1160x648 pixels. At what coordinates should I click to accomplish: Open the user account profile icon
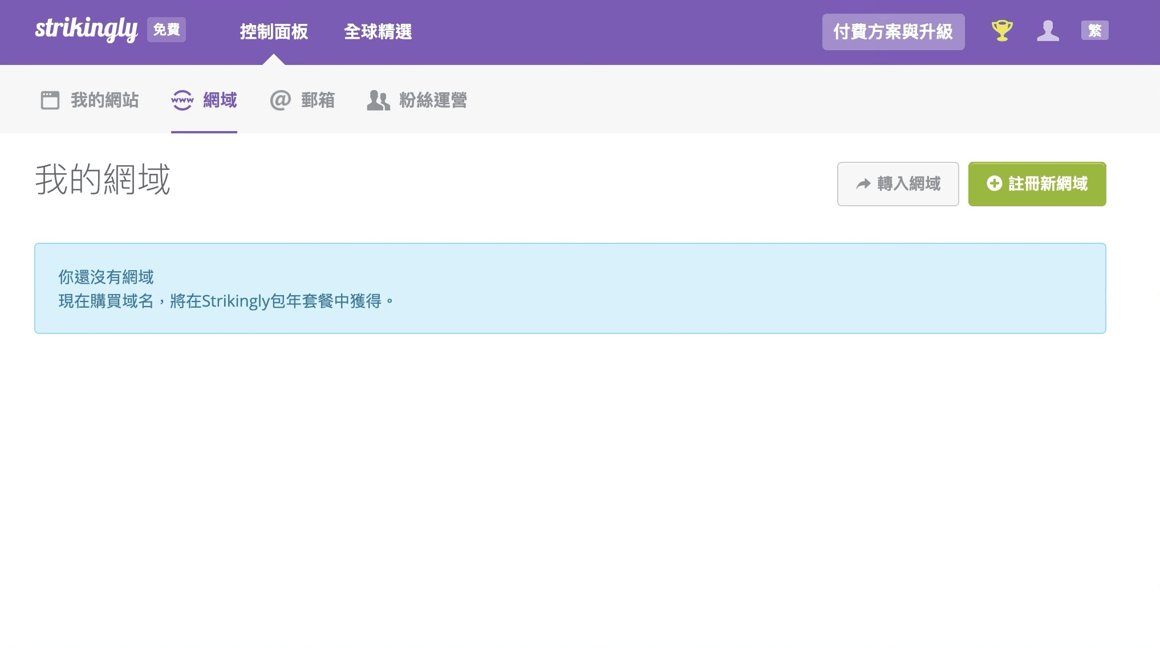(x=1048, y=30)
